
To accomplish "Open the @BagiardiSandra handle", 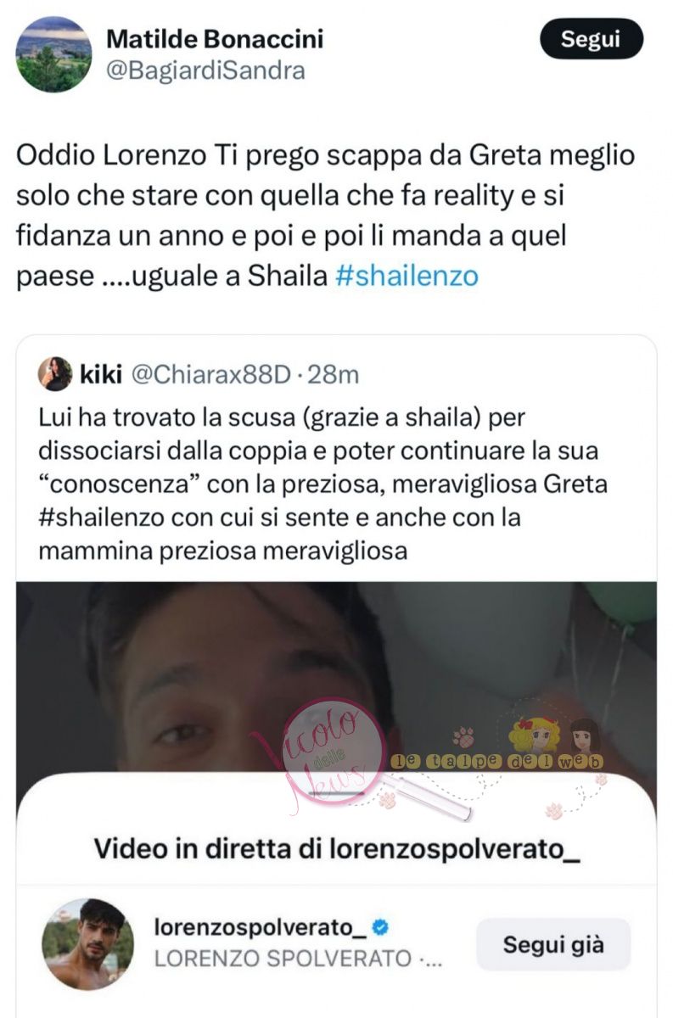I will click(x=206, y=71).
